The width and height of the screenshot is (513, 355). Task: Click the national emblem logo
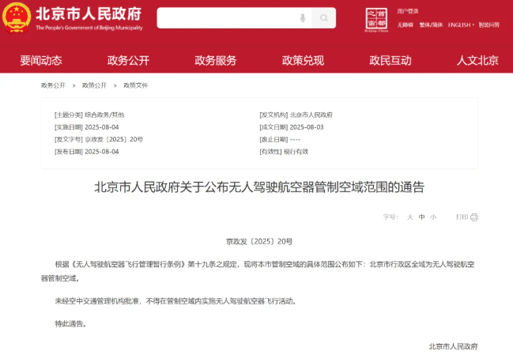17,18
